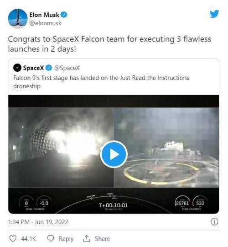Click SpaceX's verified badge
The width and height of the screenshot is (228, 247).
[49, 68]
